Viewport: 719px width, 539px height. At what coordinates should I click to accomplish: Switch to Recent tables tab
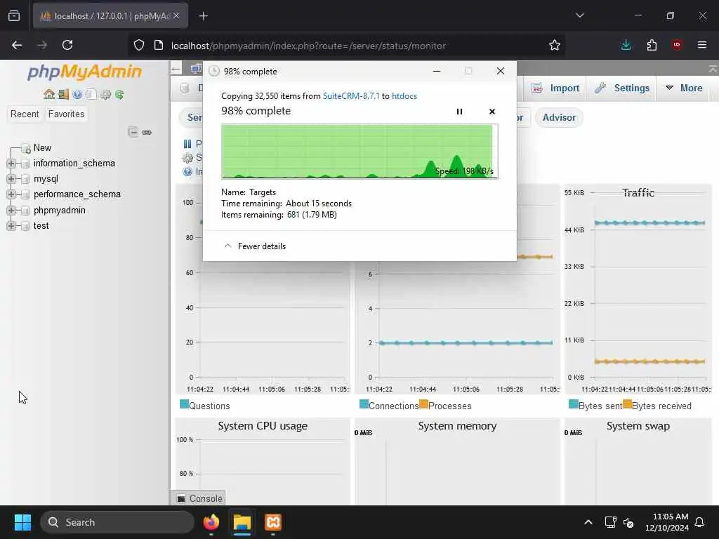point(25,114)
